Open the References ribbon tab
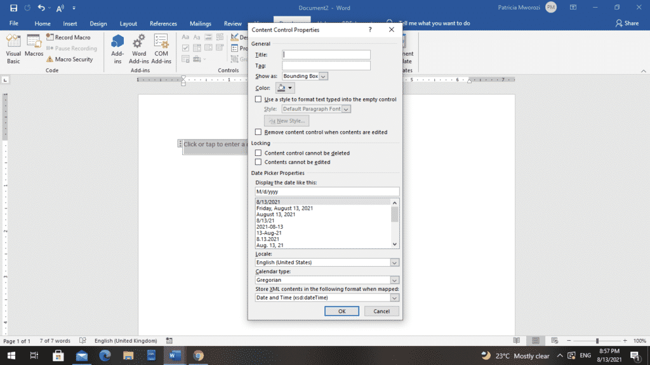The width and height of the screenshot is (650, 365). coord(163,23)
